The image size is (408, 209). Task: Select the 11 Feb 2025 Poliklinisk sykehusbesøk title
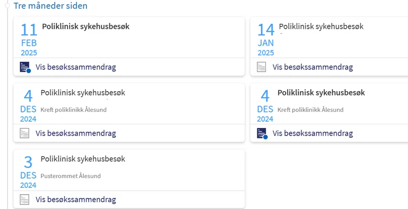85,27
